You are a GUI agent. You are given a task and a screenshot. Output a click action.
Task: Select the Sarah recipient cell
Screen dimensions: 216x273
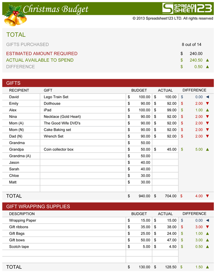pyautogui.click(x=21, y=169)
